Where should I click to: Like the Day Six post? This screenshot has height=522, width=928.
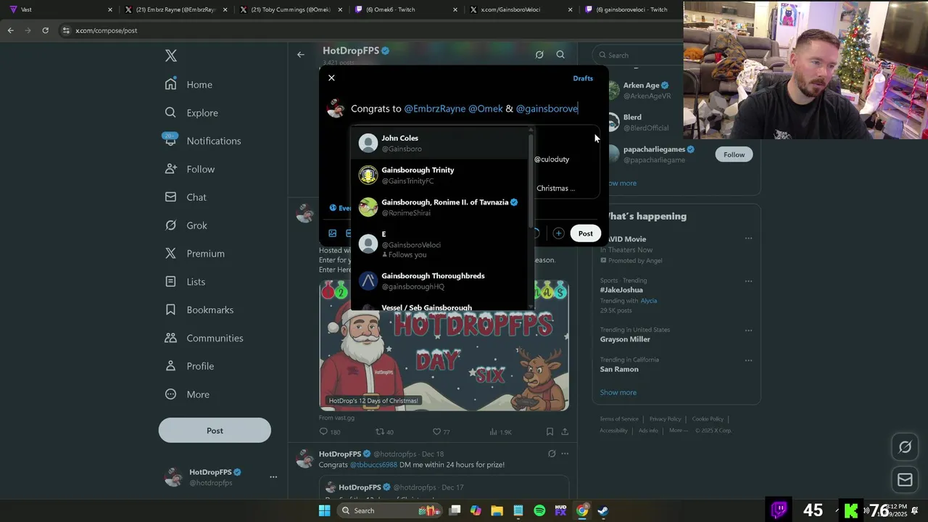tap(441, 431)
